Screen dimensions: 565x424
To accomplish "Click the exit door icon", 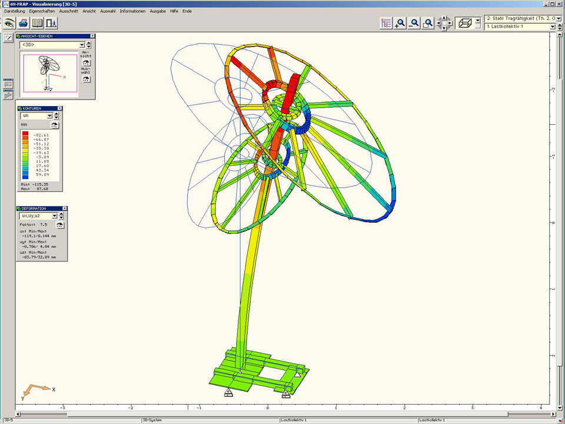I will (x=52, y=23).
